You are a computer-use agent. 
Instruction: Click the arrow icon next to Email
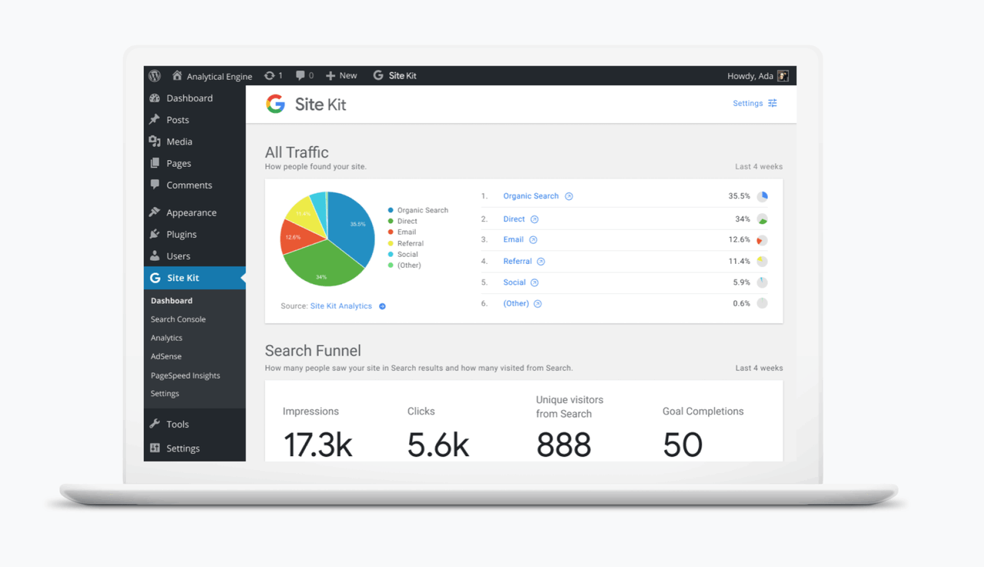533,240
